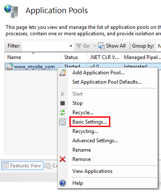Select Recycle... menu entry

pyautogui.click(x=83, y=113)
